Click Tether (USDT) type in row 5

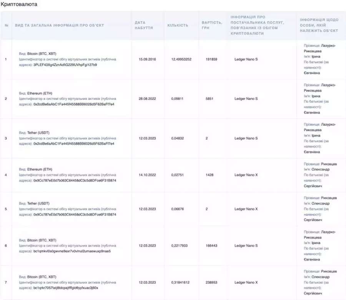38,203
